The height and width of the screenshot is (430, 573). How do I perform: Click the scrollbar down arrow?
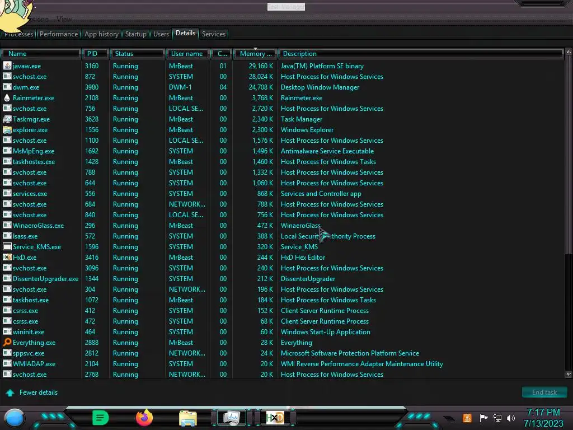tap(569, 375)
